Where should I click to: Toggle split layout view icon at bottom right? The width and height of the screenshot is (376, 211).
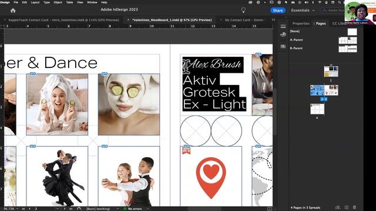pos(270,209)
